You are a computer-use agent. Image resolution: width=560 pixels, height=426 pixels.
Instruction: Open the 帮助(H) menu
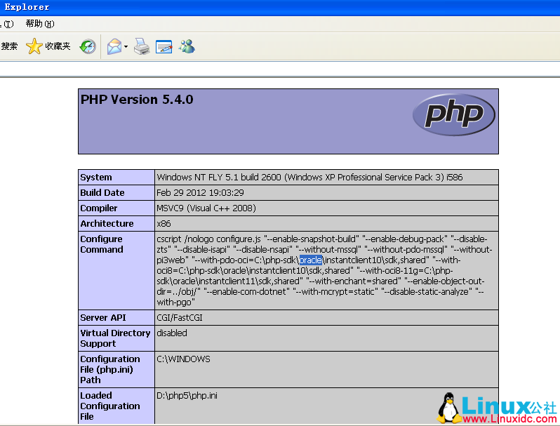pos(40,24)
